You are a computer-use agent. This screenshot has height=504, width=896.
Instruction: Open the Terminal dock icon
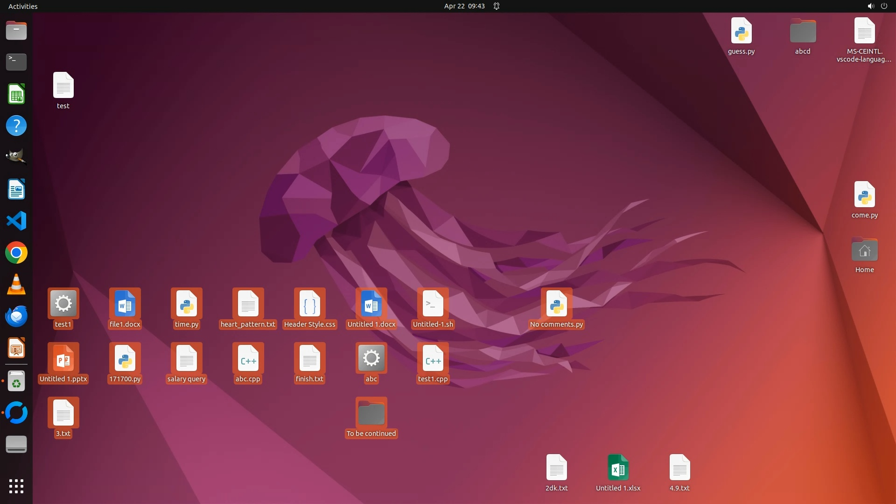click(x=16, y=62)
